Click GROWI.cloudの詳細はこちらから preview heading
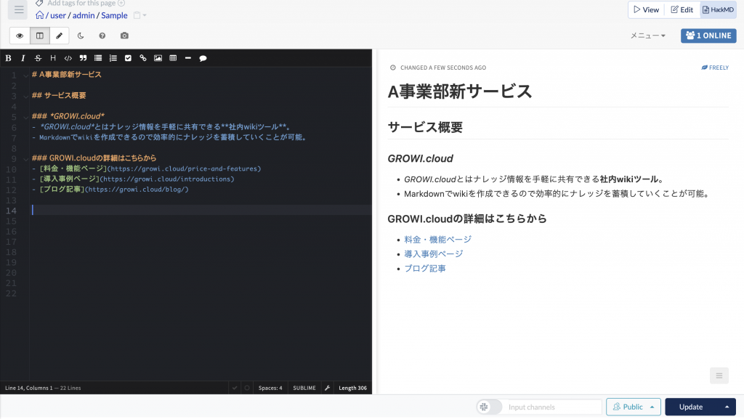The height and width of the screenshot is (419, 744). click(467, 219)
